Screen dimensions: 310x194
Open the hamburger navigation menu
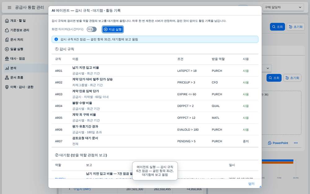click(9, 7)
